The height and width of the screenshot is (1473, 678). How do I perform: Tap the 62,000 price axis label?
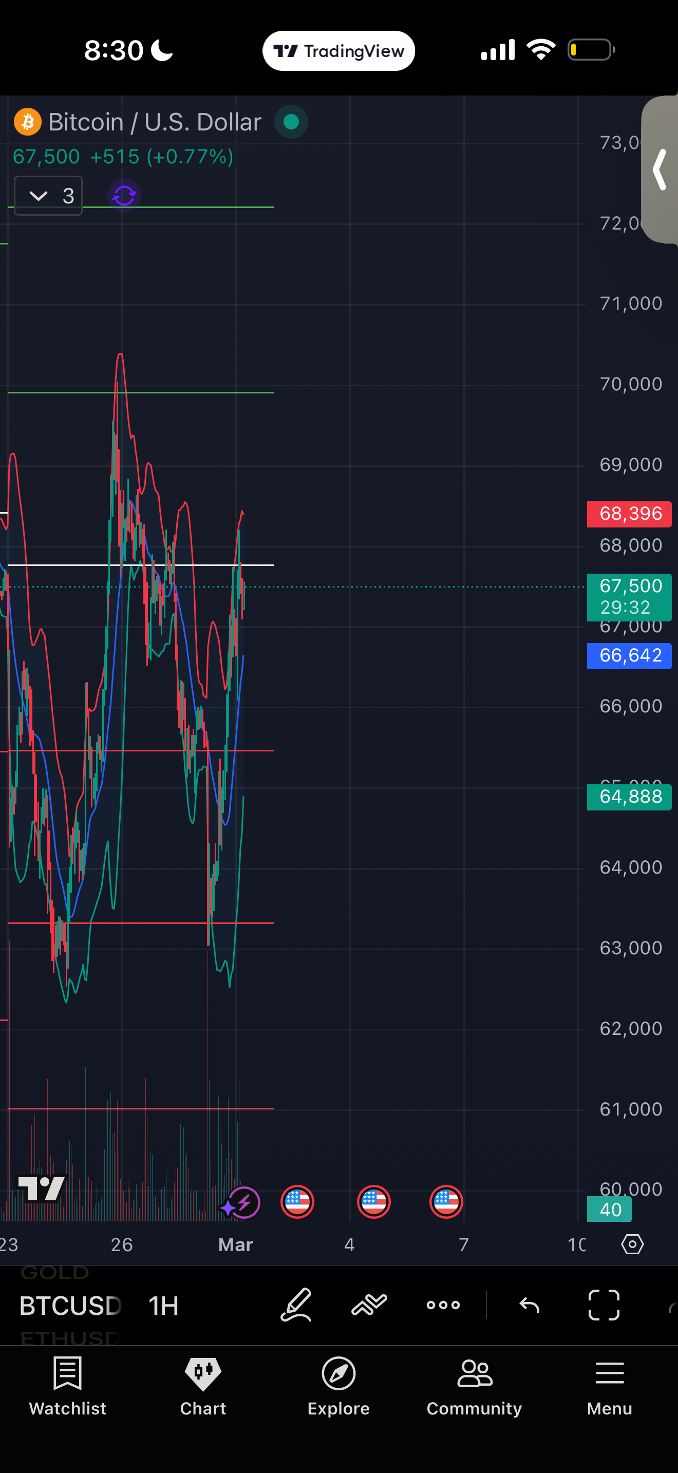tap(631, 1029)
